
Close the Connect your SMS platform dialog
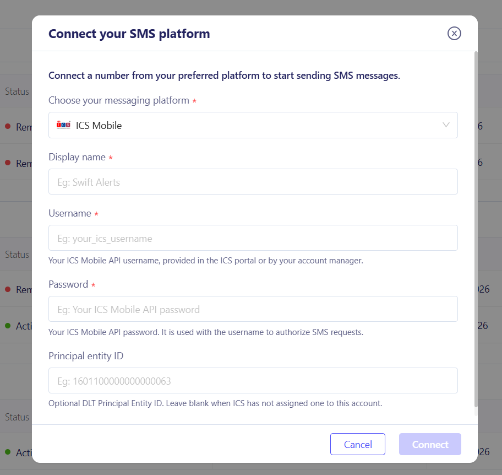454,33
